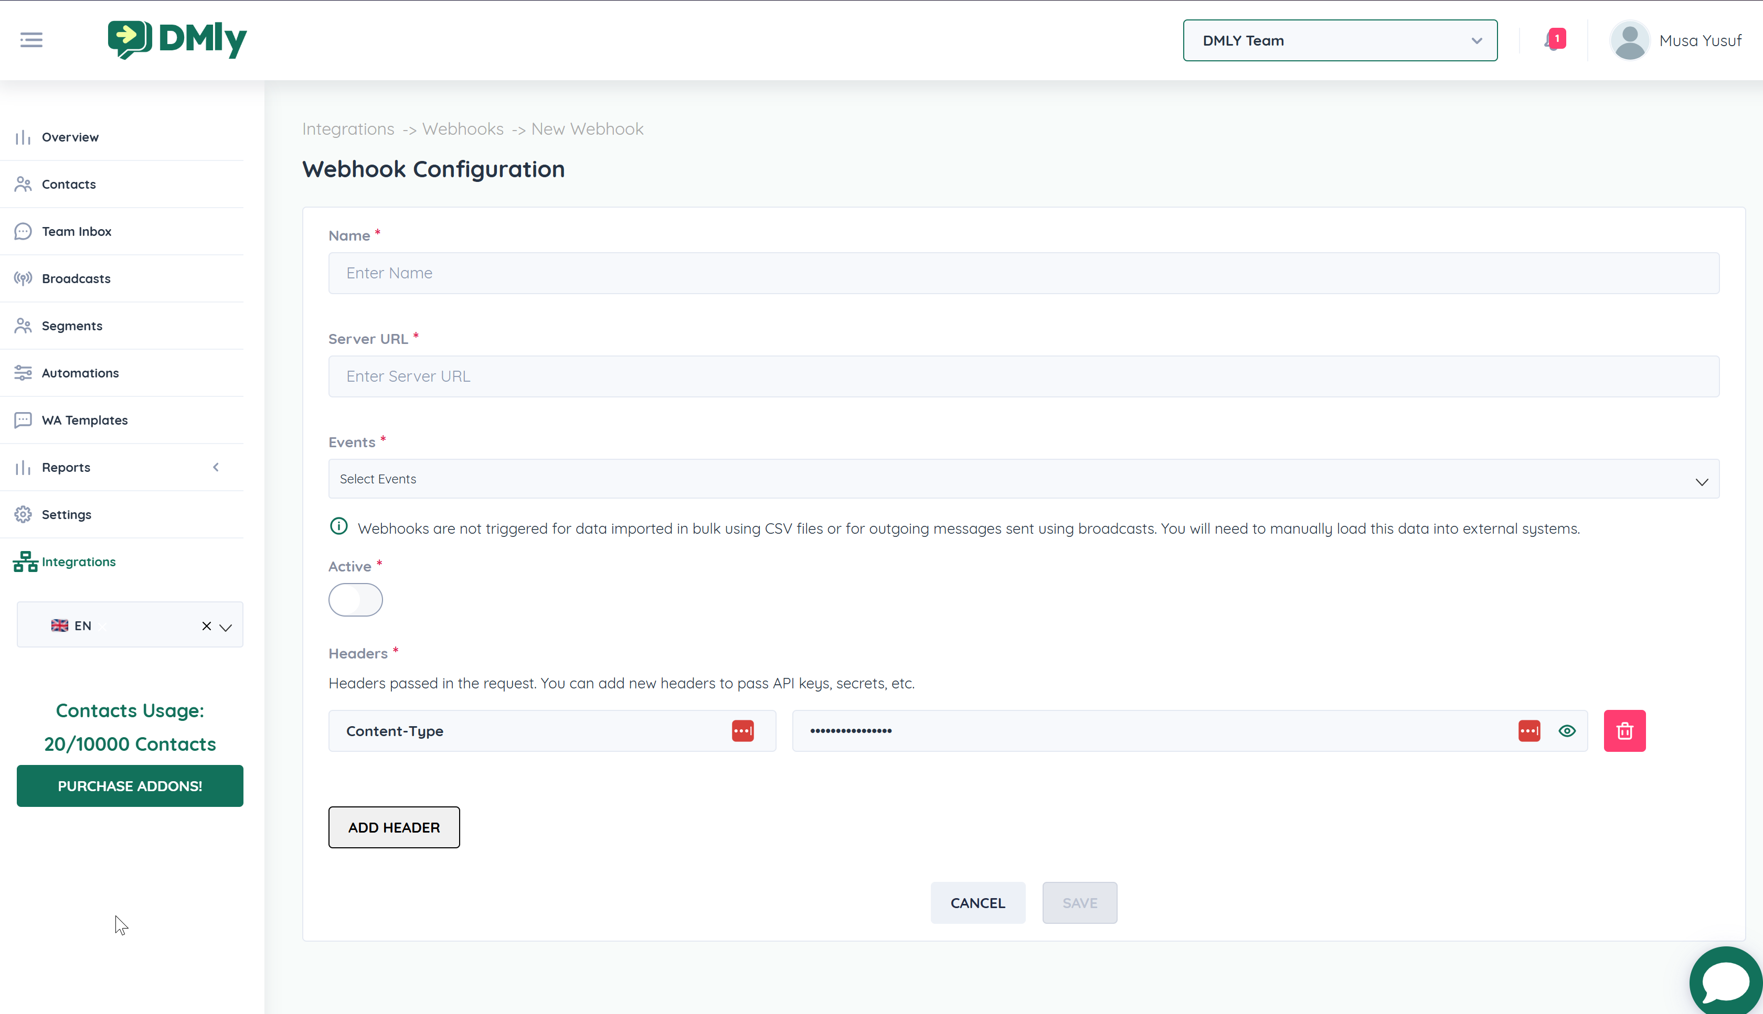The height and width of the screenshot is (1014, 1763).
Task: Click the DMly logo
Action: 178,40
